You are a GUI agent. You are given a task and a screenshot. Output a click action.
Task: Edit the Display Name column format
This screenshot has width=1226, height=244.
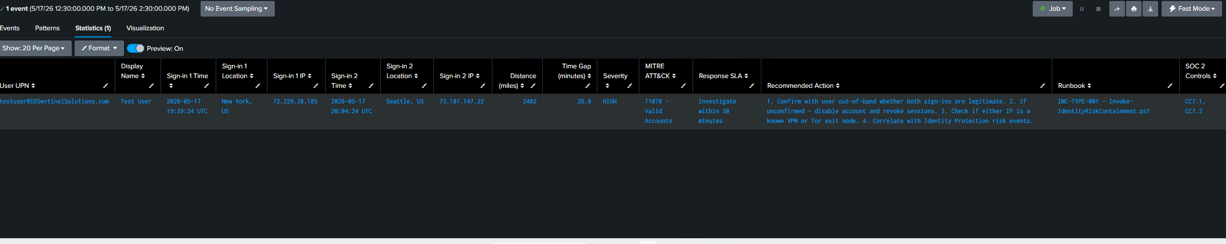coord(151,86)
